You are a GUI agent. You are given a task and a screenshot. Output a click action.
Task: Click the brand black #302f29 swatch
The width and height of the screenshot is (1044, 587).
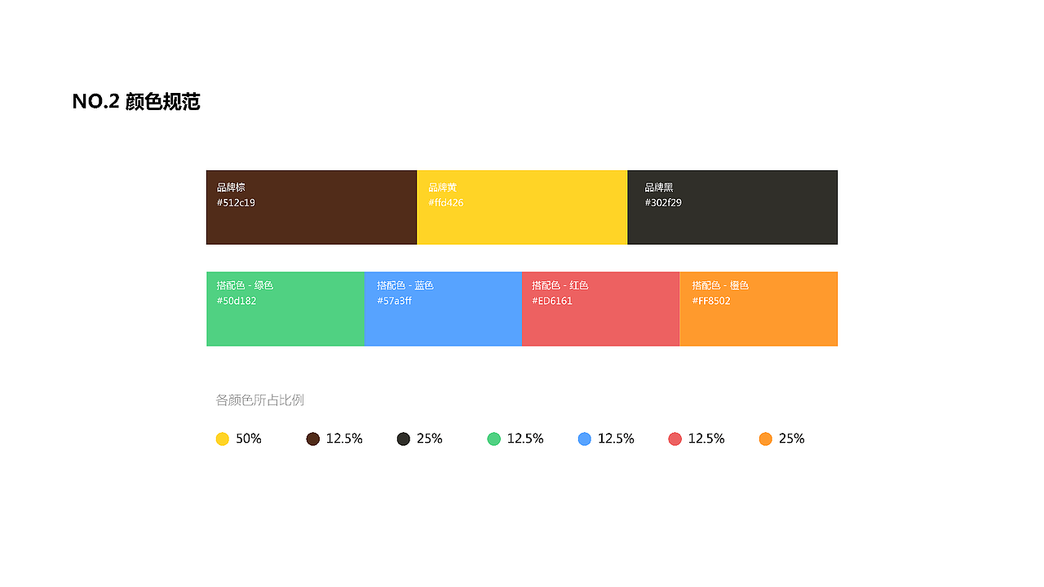point(732,207)
